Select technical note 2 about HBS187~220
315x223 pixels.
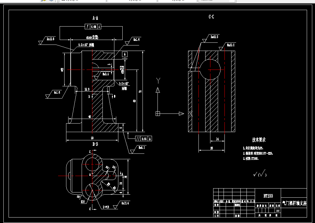click(x=258, y=153)
